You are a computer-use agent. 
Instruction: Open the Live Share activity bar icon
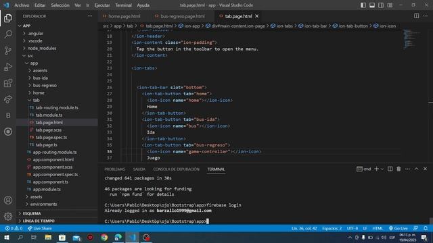(x=8, y=99)
